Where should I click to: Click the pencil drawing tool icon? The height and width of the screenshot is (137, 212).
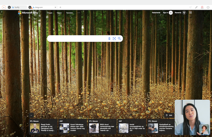196,7
